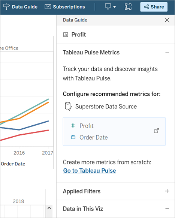Click the download icon
Screen dimensions: 175x218
coord(108,7)
